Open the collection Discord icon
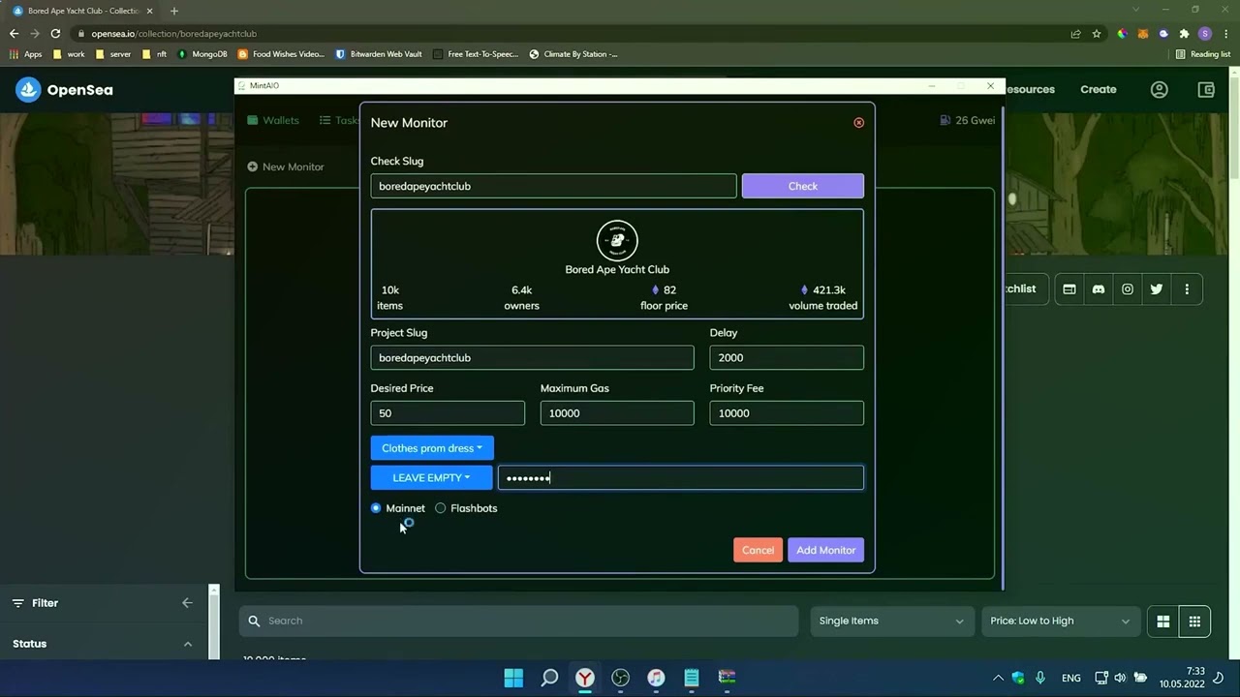 pos(1099,289)
